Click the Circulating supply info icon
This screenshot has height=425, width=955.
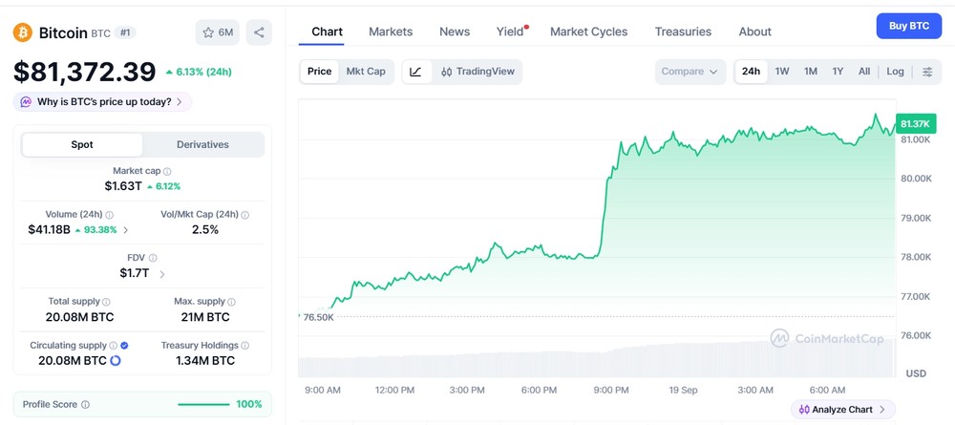pos(113,345)
